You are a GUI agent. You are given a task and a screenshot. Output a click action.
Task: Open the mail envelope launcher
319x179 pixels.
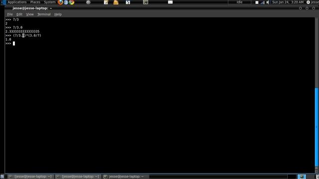[x=170, y=2]
